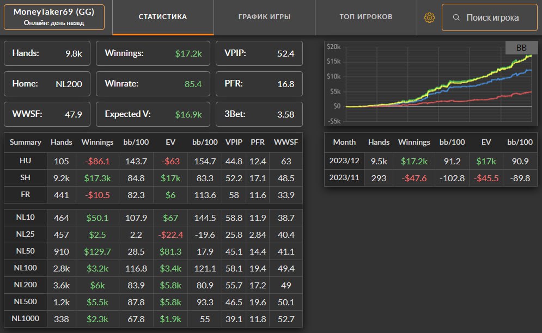Select the NL1000 stakes row
Viewport: 542px width, 333px height.
coord(153,319)
